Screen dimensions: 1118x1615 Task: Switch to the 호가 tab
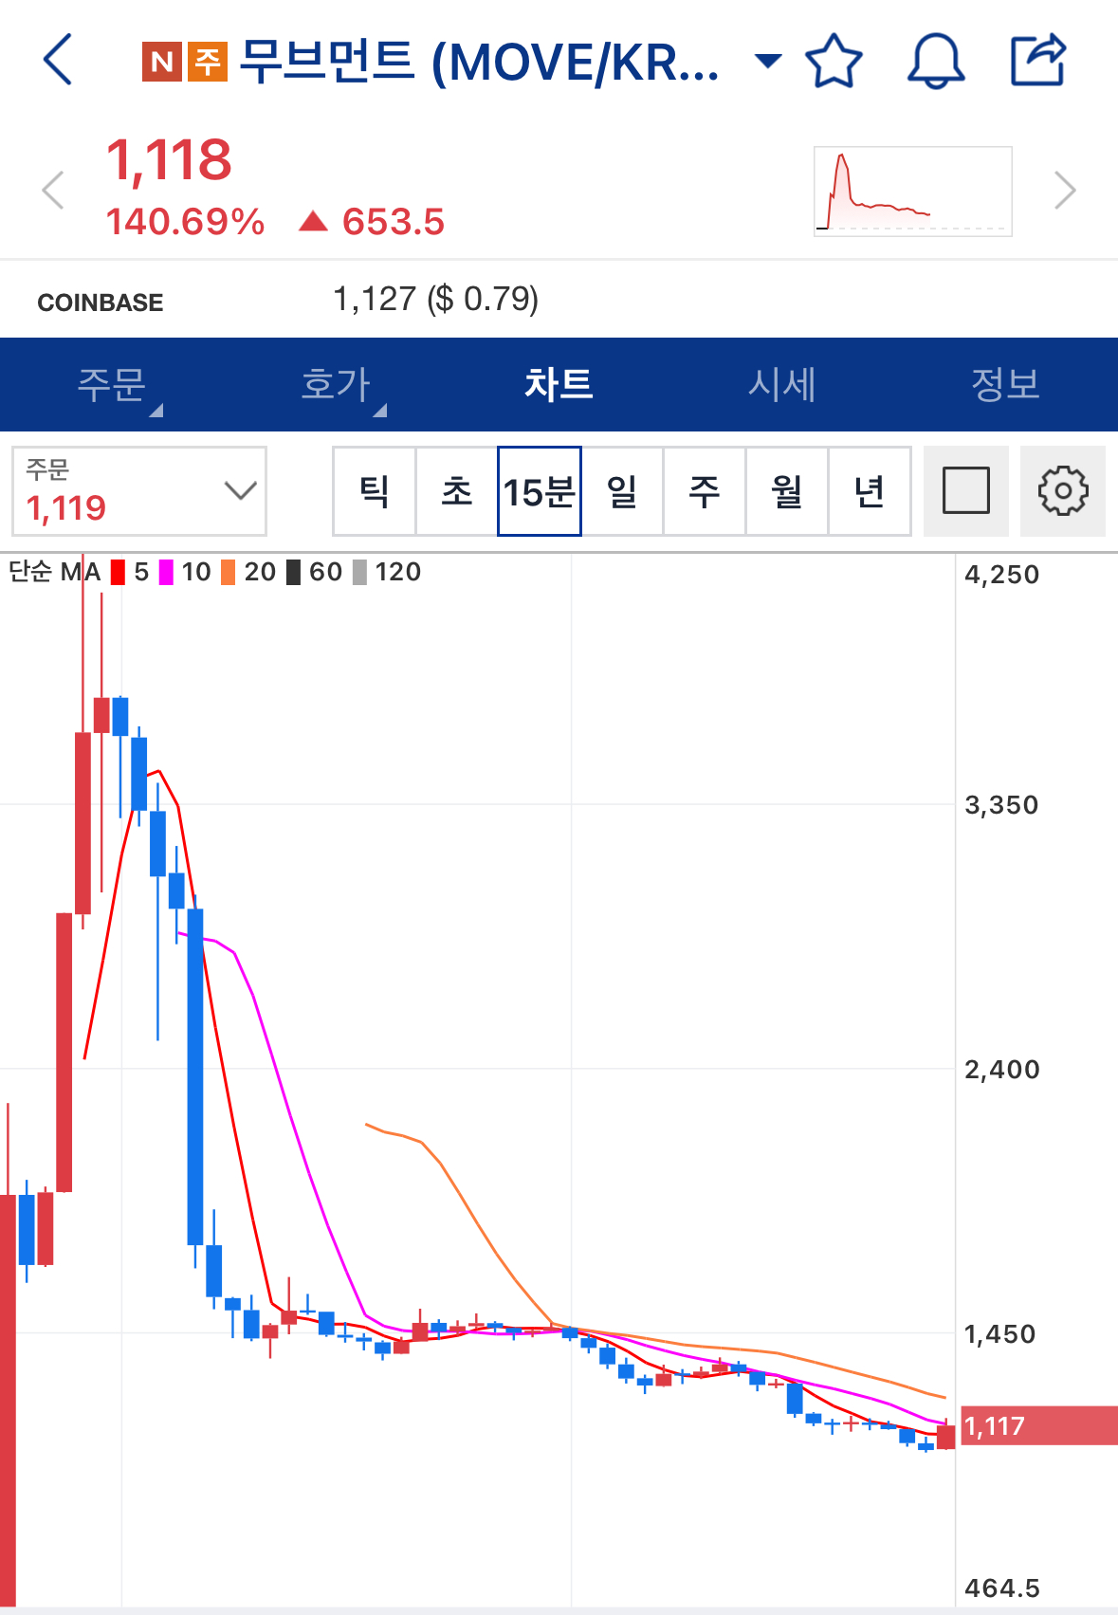click(336, 385)
